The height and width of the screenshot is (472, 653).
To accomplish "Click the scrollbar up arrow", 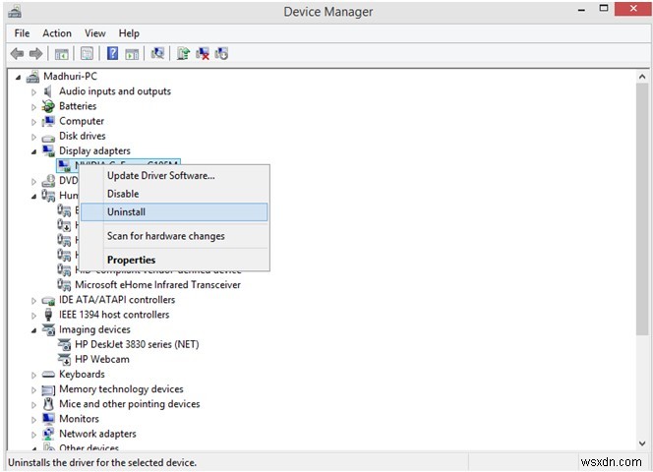I will point(642,77).
